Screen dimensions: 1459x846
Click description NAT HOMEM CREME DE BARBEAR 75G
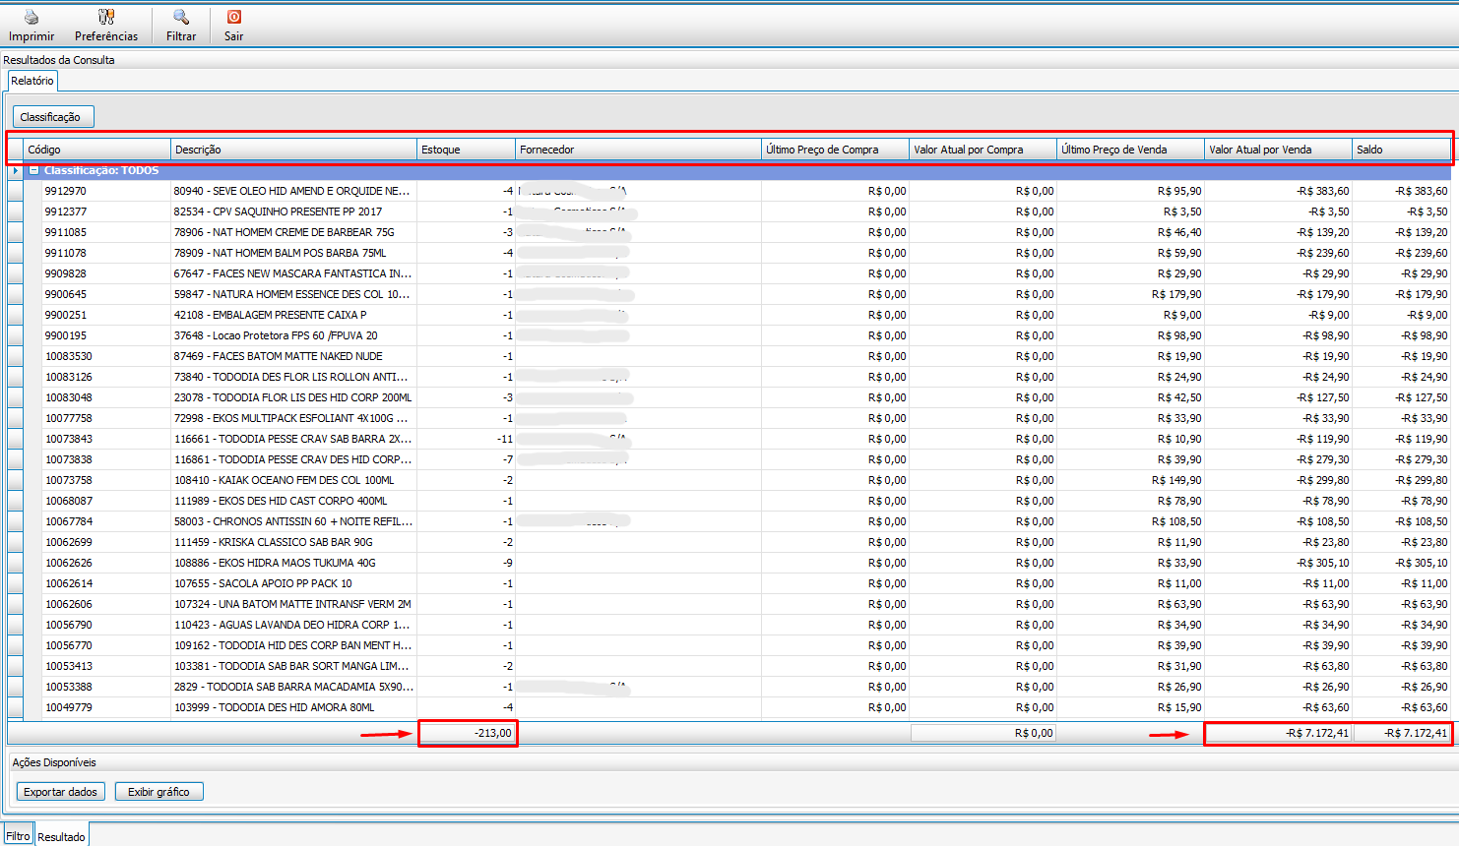(x=284, y=232)
